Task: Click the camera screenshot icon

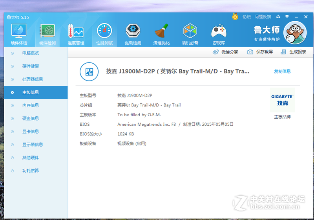Action: (x=250, y=52)
